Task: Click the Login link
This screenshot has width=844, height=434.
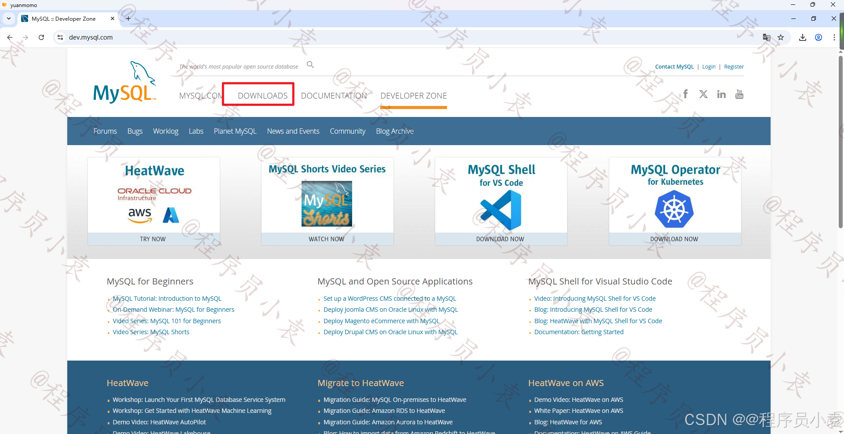Action: tap(709, 67)
